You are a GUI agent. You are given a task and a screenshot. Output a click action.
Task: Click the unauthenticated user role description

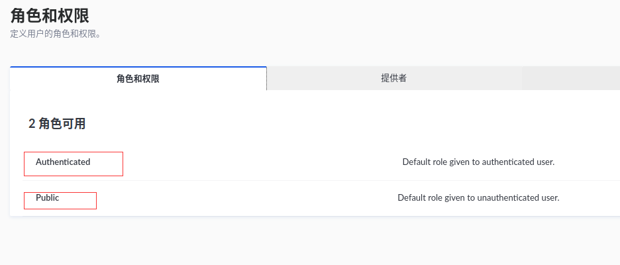(478, 197)
